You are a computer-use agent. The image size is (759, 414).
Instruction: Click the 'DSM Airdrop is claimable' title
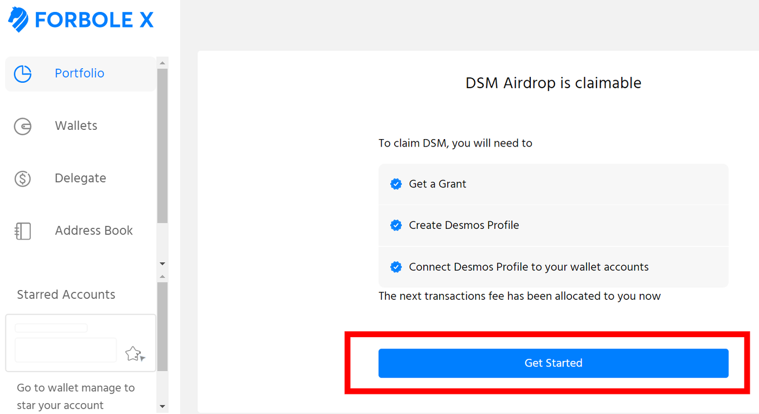click(x=553, y=83)
